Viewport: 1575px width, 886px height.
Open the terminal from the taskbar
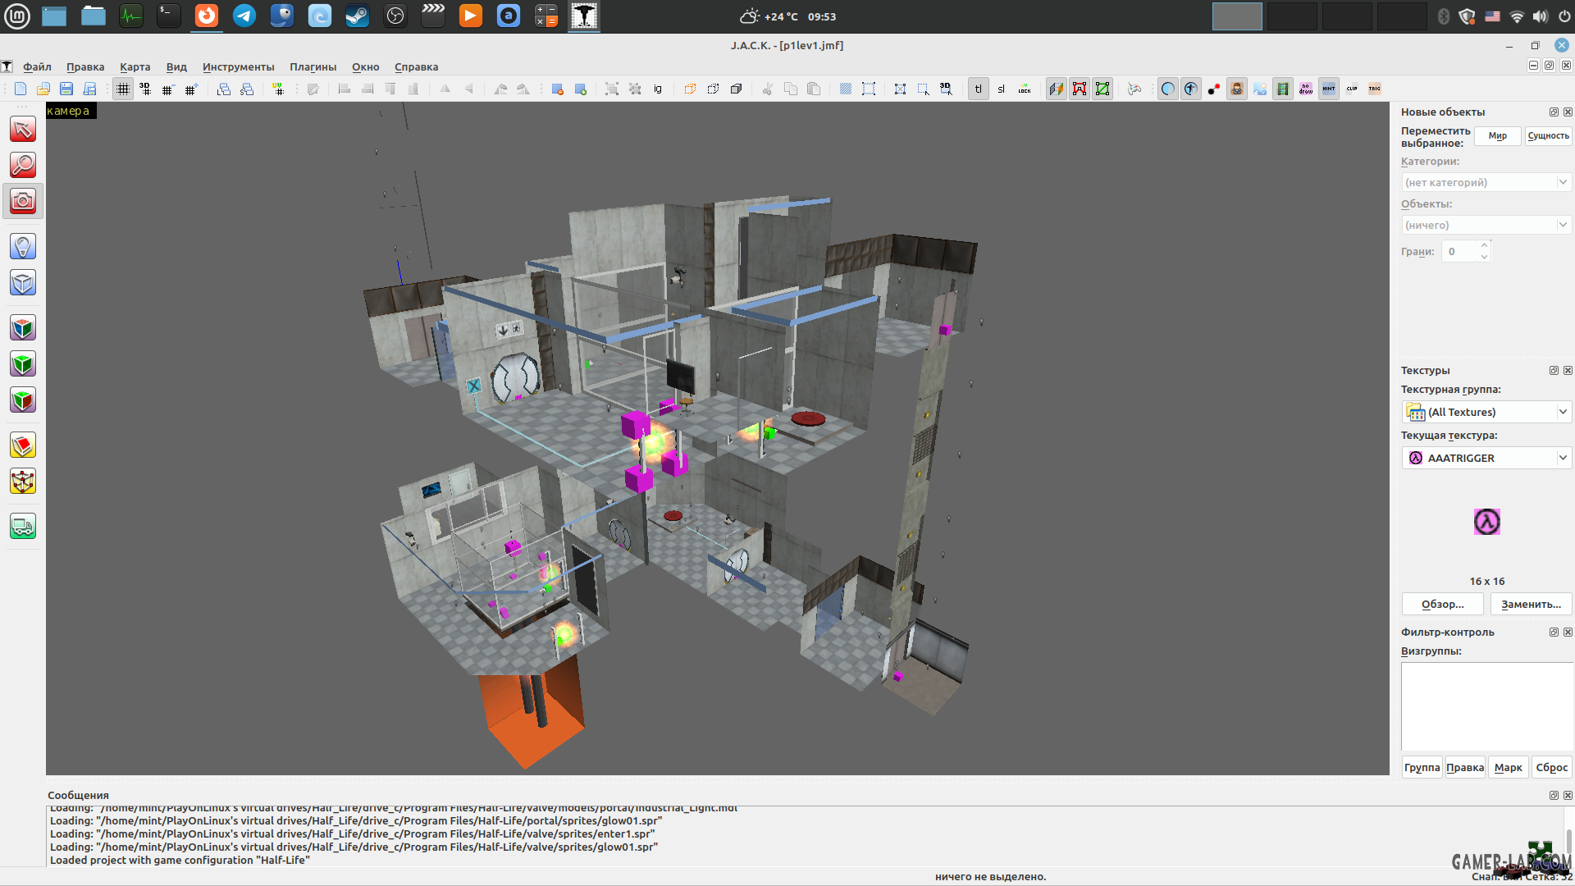[168, 16]
